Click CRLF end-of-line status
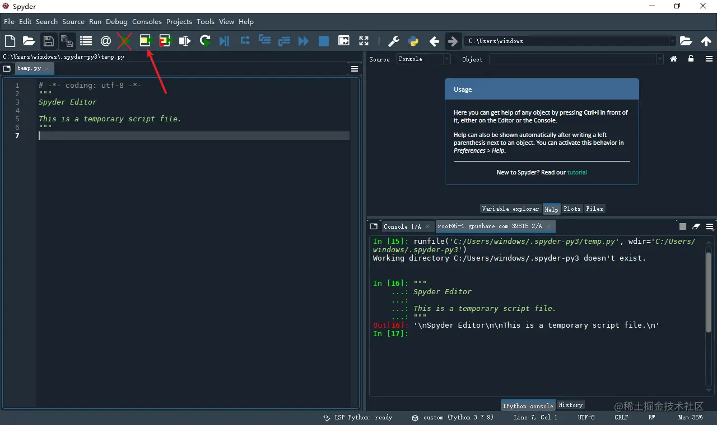This screenshot has height=425, width=717. pyautogui.click(x=621, y=417)
